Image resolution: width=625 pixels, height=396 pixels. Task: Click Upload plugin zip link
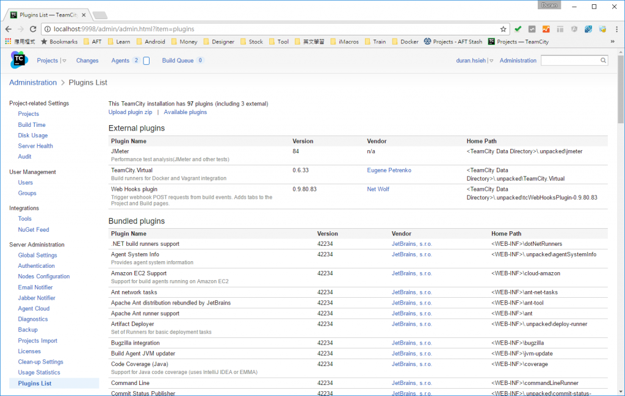click(131, 112)
